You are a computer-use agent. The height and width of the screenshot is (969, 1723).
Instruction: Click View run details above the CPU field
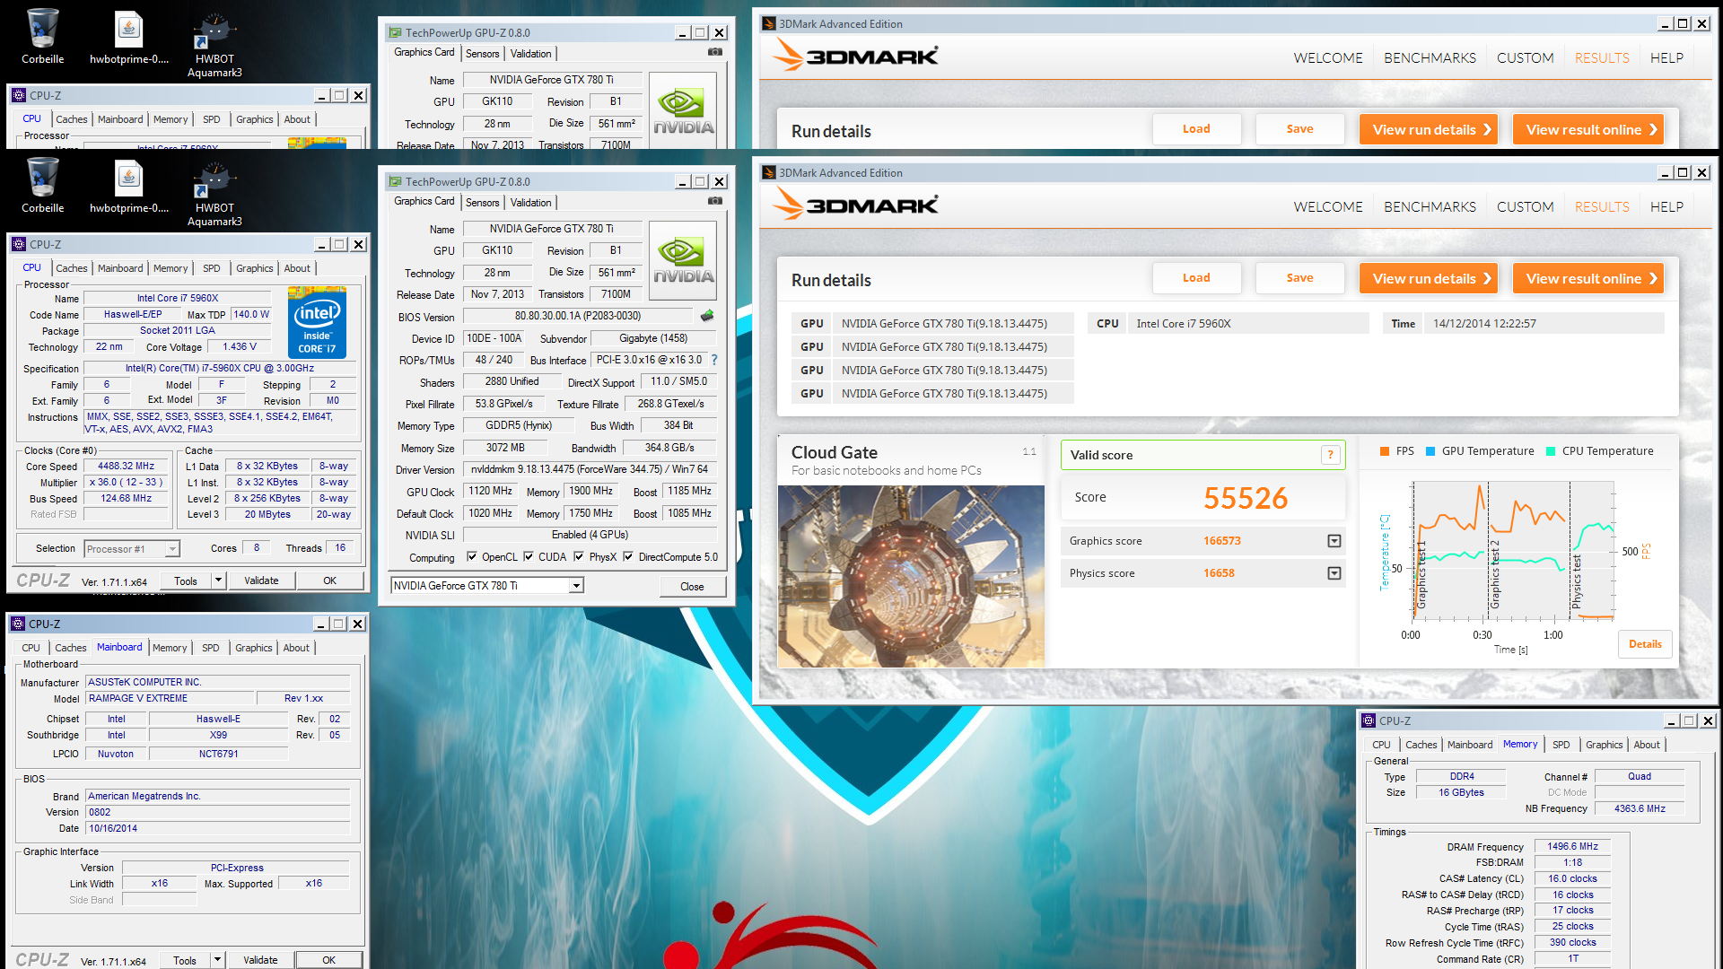(x=1429, y=278)
